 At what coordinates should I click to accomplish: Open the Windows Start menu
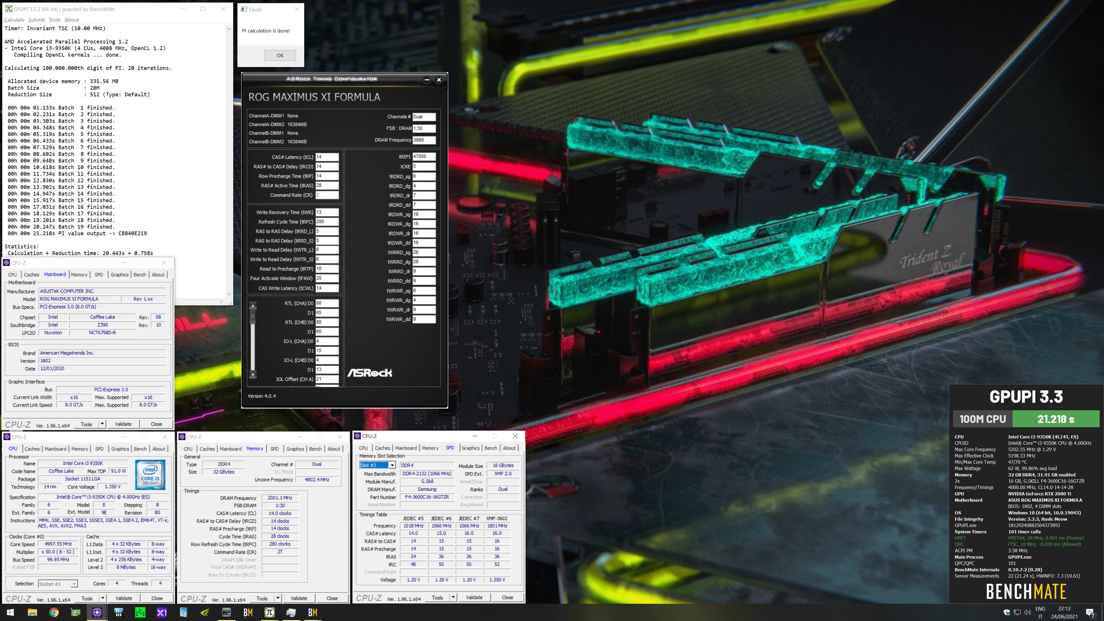click(10, 612)
